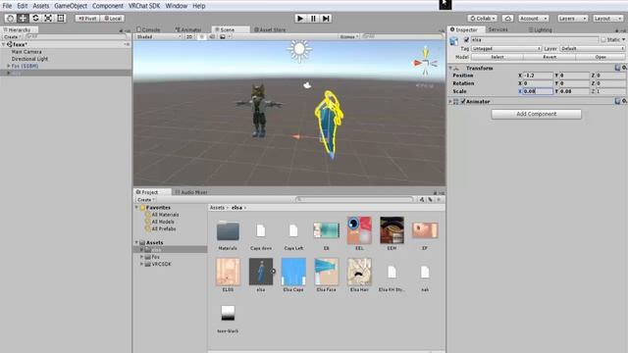Click the model Revert button
Screen dimensions: 628x353
click(x=549, y=57)
